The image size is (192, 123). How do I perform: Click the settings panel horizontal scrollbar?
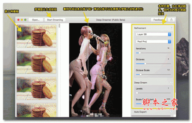(x=151, y=116)
